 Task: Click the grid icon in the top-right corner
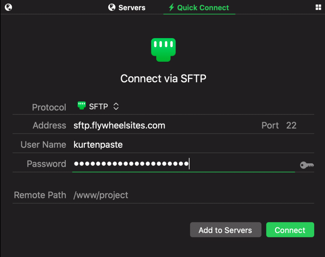318,7
